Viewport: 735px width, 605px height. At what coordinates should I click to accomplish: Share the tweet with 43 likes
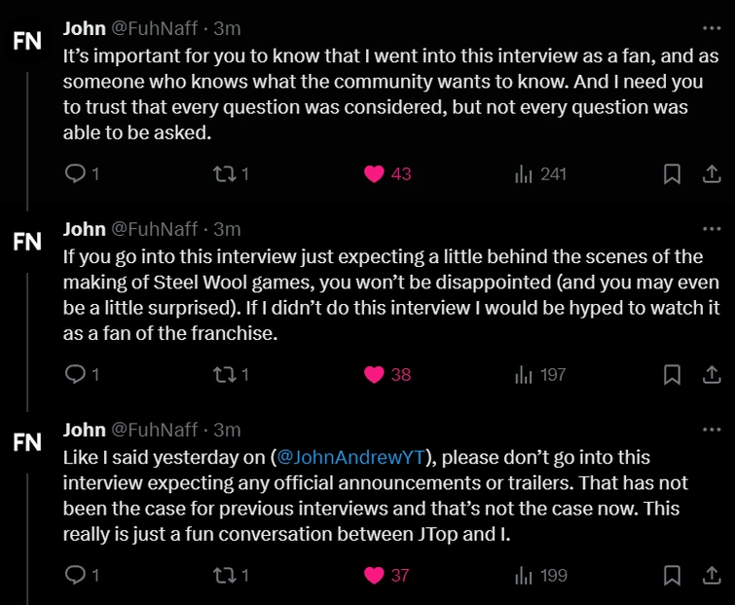(712, 174)
